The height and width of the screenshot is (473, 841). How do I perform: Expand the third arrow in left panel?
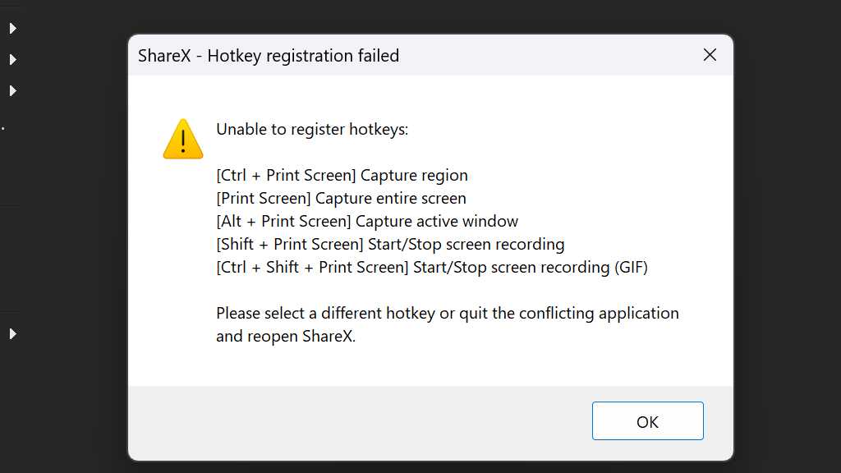point(12,90)
